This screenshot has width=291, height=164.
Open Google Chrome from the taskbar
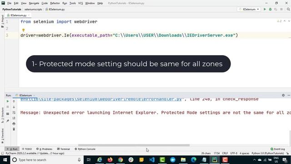click(x=120, y=160)
